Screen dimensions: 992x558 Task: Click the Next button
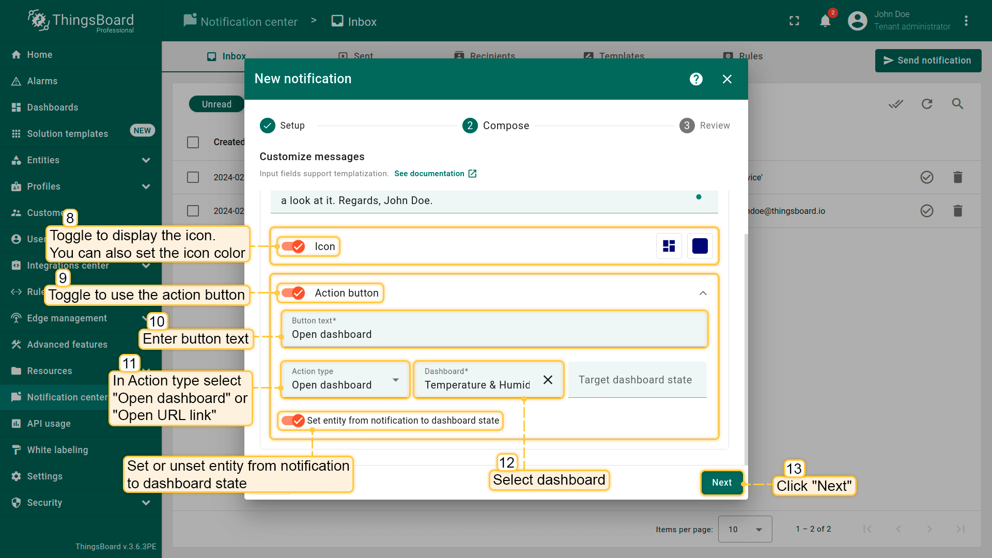[x=721, y=483]
